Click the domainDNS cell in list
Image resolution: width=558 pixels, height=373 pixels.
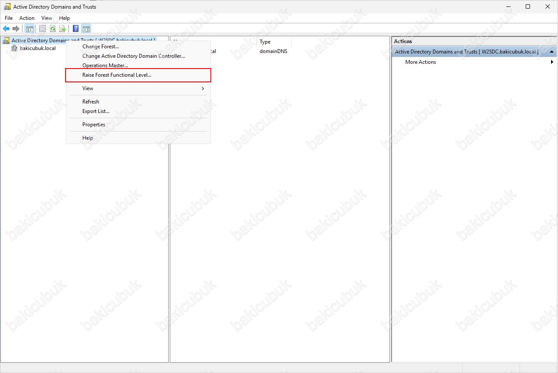273,51
